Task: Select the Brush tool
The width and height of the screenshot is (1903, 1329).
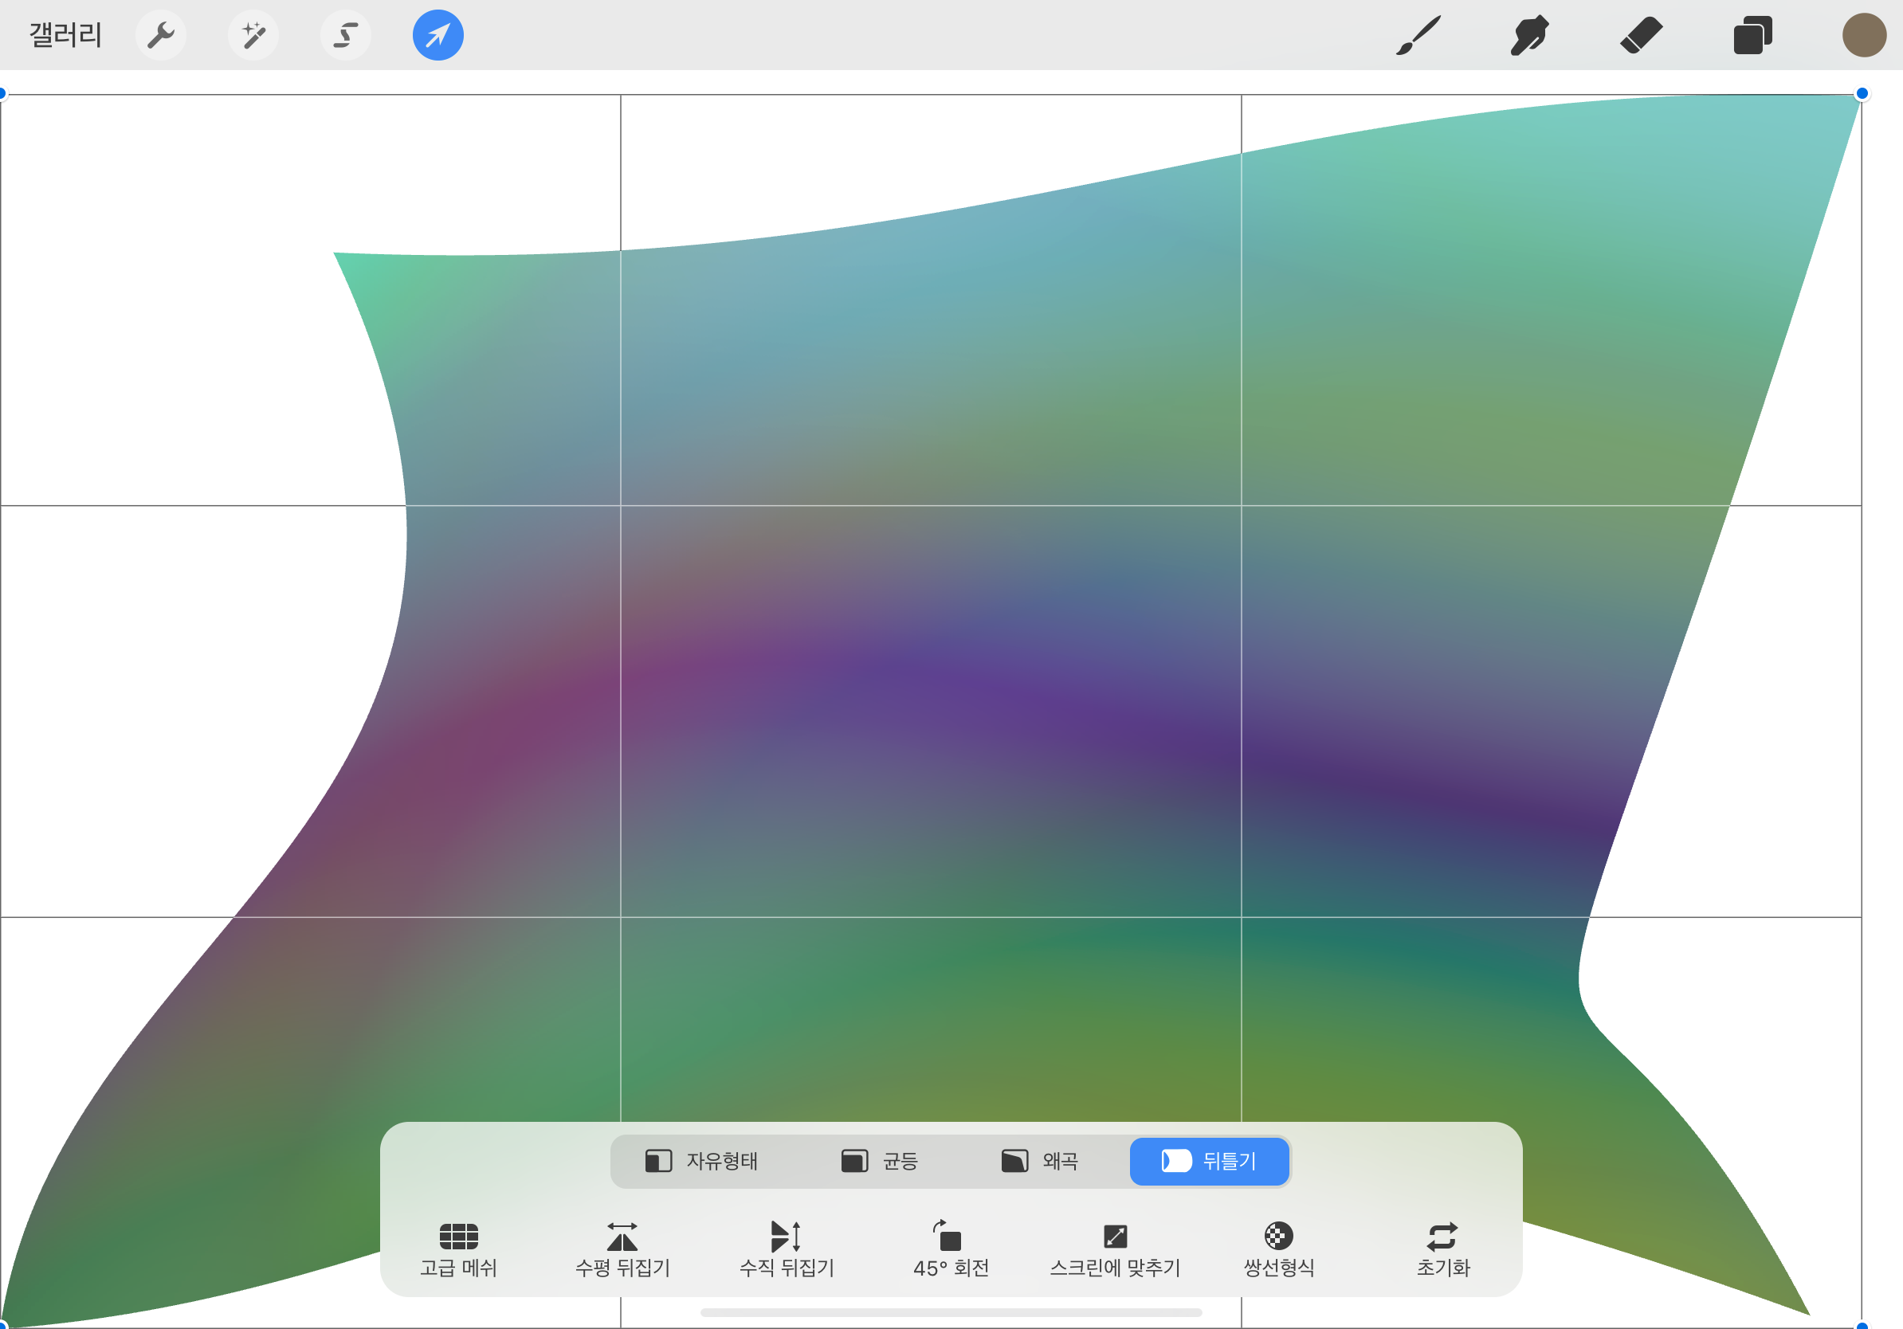Action: point(1418,36)
